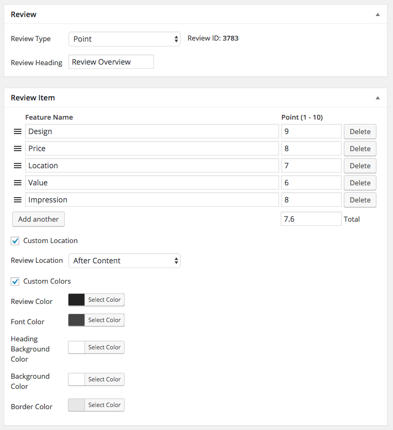Open the Review Location dropdown
The width and height of the screenshot is (393, 430).
click(125, 261)
